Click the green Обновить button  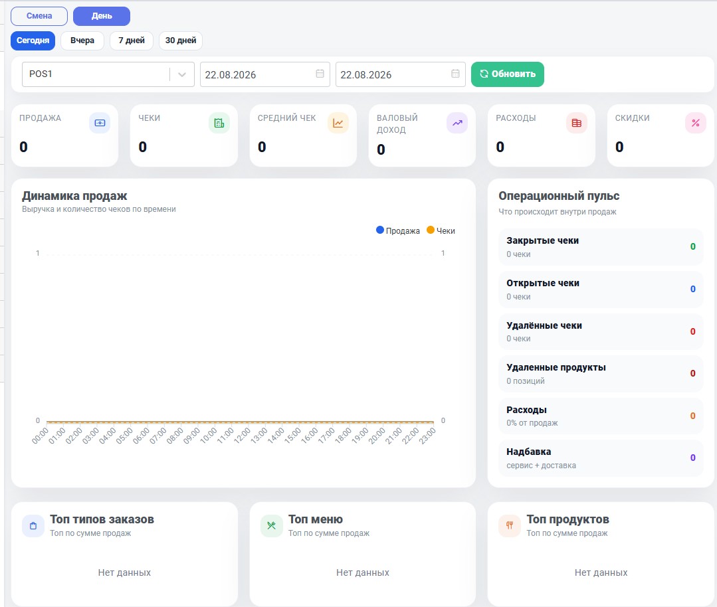click(x=508, y=74)
